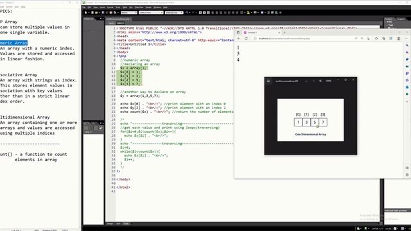This screenshot has height=231, width=411.
Task: Refresh the localhost page in browser
Action: pos(246,38)
